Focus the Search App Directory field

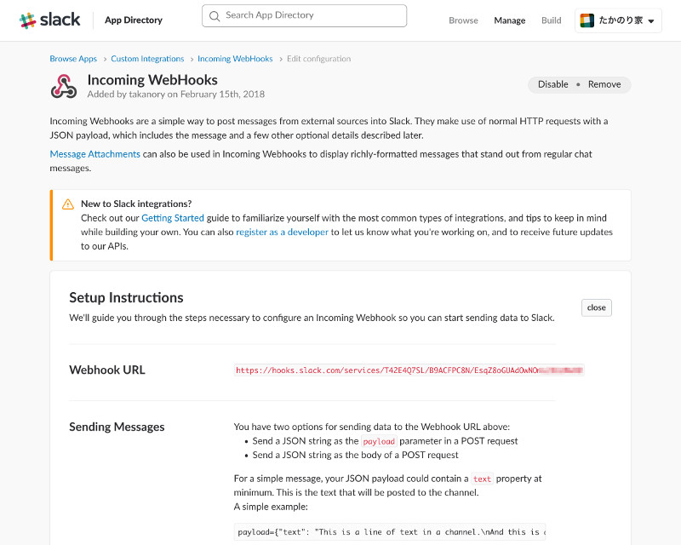tap(305, 15)
